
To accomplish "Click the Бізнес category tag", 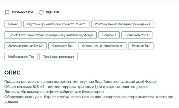I will 13,24.
